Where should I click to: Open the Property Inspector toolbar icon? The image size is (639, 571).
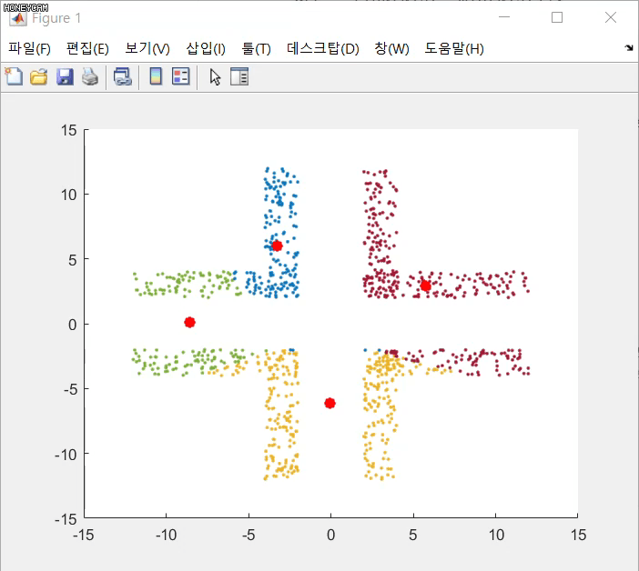(239, 76)
